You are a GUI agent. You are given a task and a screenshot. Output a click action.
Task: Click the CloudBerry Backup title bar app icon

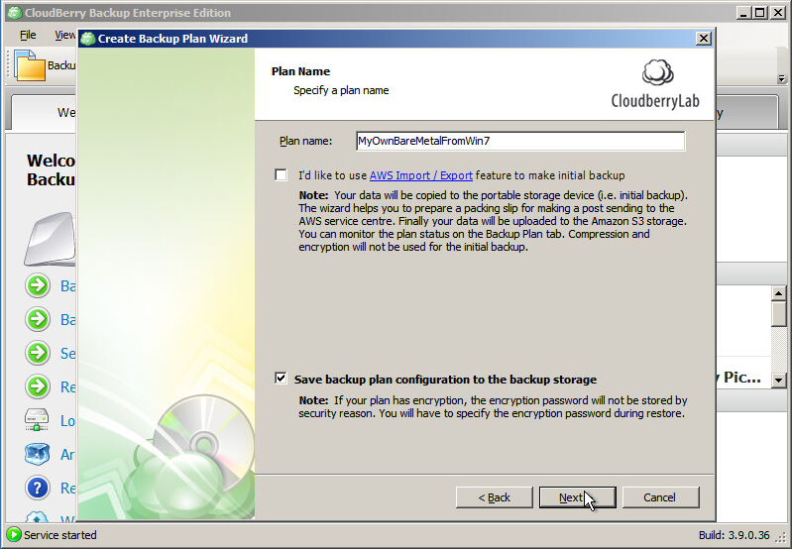14,13
